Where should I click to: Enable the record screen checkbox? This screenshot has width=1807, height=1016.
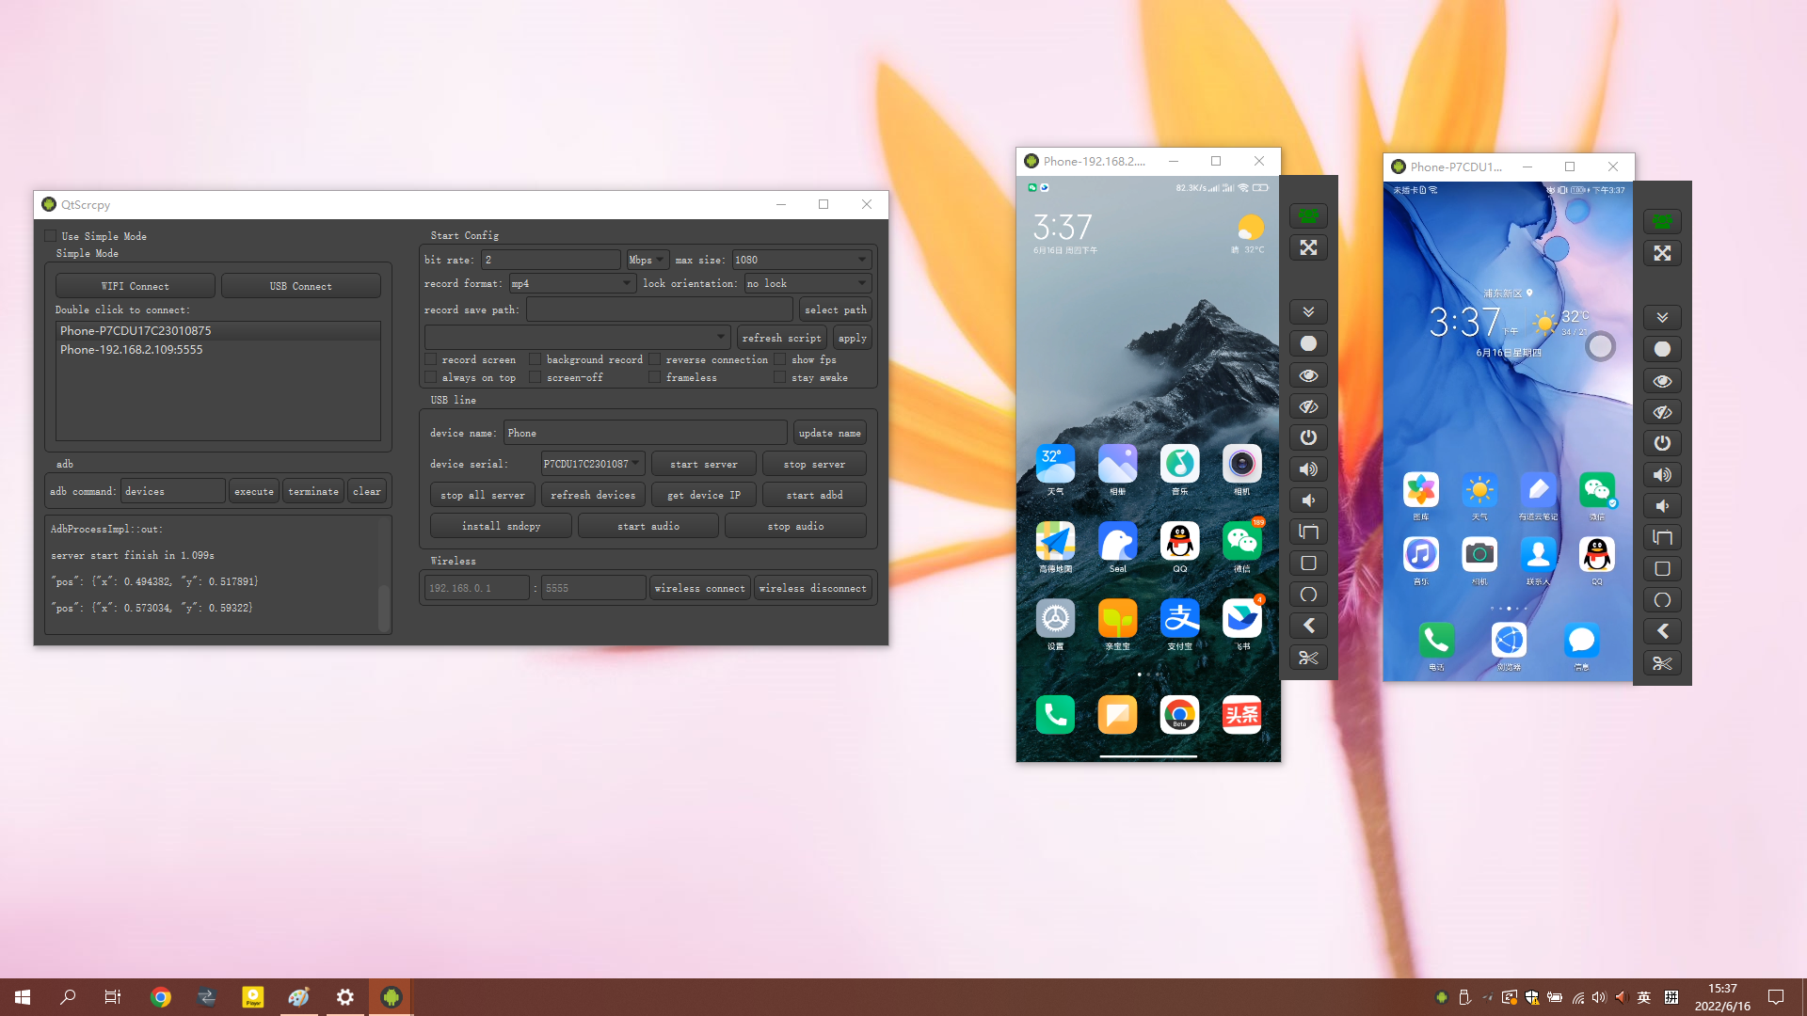point(431,359)
